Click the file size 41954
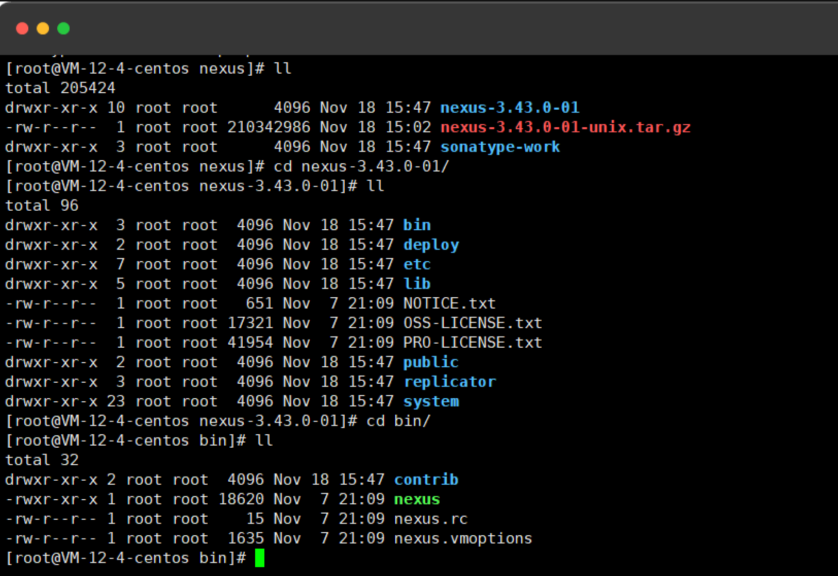This screenshot has width=838, height=576. coord(250,343)
